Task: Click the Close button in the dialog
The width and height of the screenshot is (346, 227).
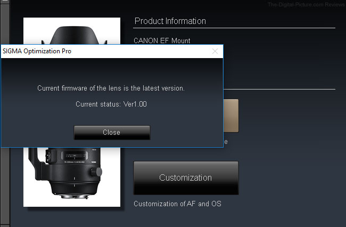Action: click(x=112, y=133)
